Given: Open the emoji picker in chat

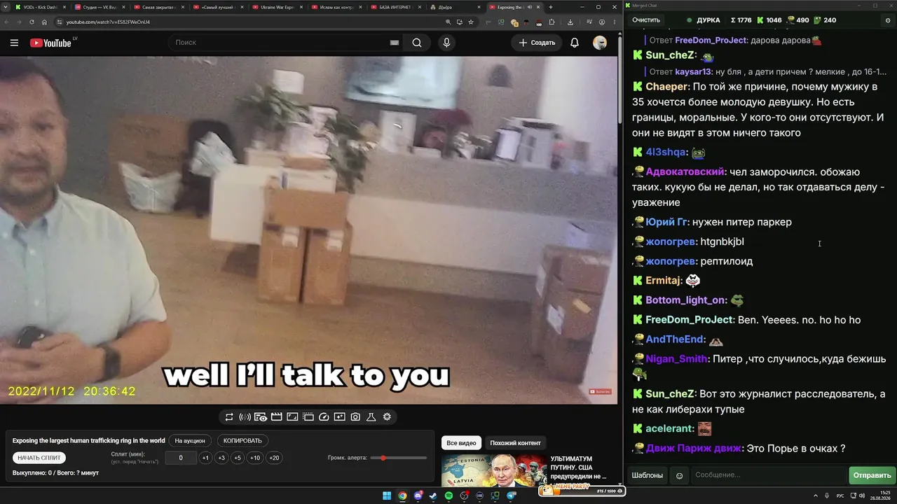Looking at the screenshot, I should (x=679, y=475).
